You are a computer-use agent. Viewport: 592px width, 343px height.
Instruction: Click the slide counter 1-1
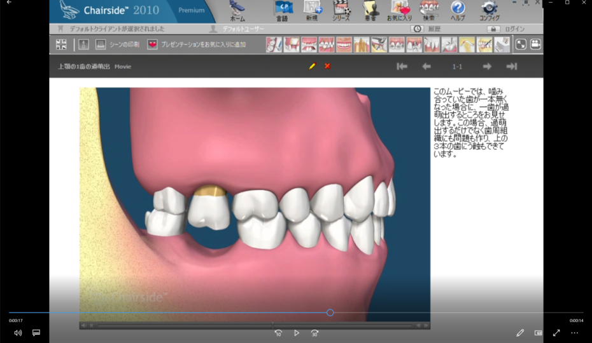point(457,67)
